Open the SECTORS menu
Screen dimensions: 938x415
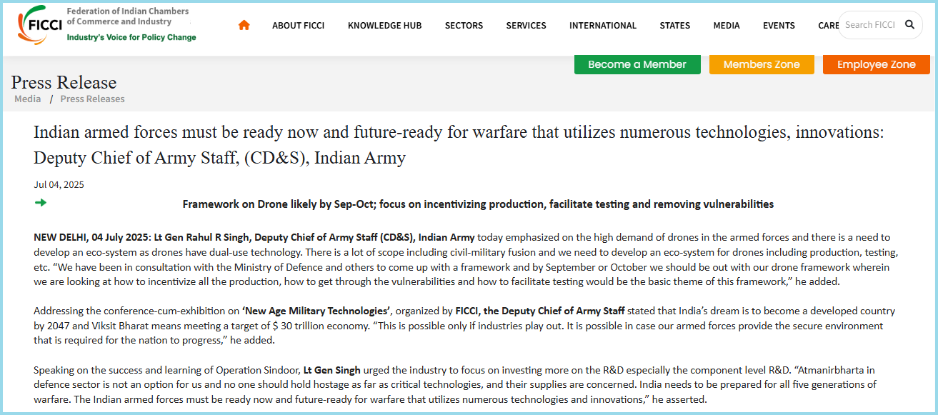tap(464, 26)
